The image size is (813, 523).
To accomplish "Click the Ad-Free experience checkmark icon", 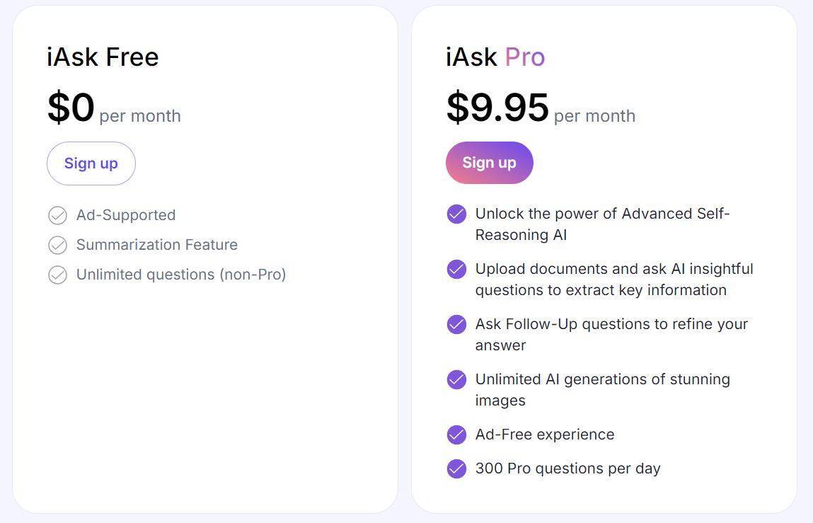I will click(456, 435).
